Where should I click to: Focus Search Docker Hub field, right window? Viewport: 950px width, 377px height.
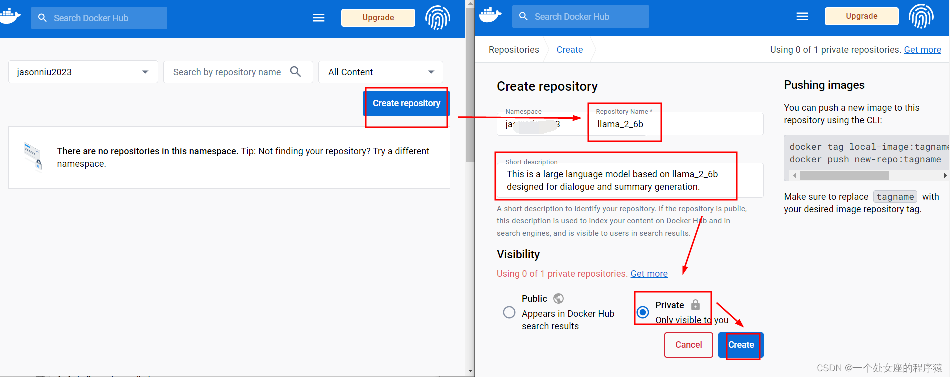pos(581,16)
